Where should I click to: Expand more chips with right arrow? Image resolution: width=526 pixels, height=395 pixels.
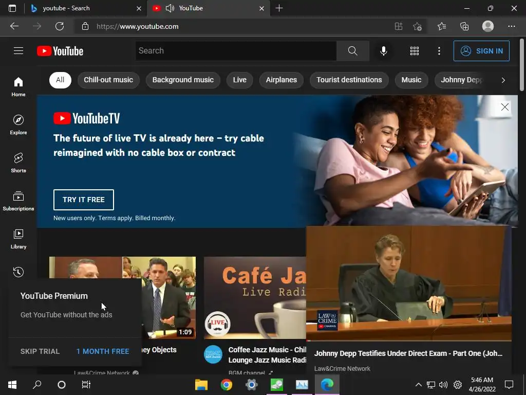tap(503, 80)
